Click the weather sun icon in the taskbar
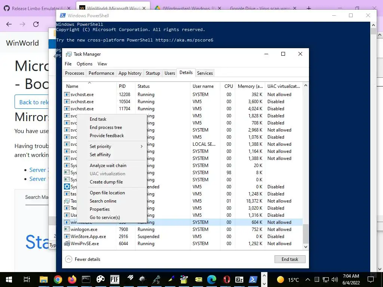This screenshot has width=383, height=287. pos(281,280)
